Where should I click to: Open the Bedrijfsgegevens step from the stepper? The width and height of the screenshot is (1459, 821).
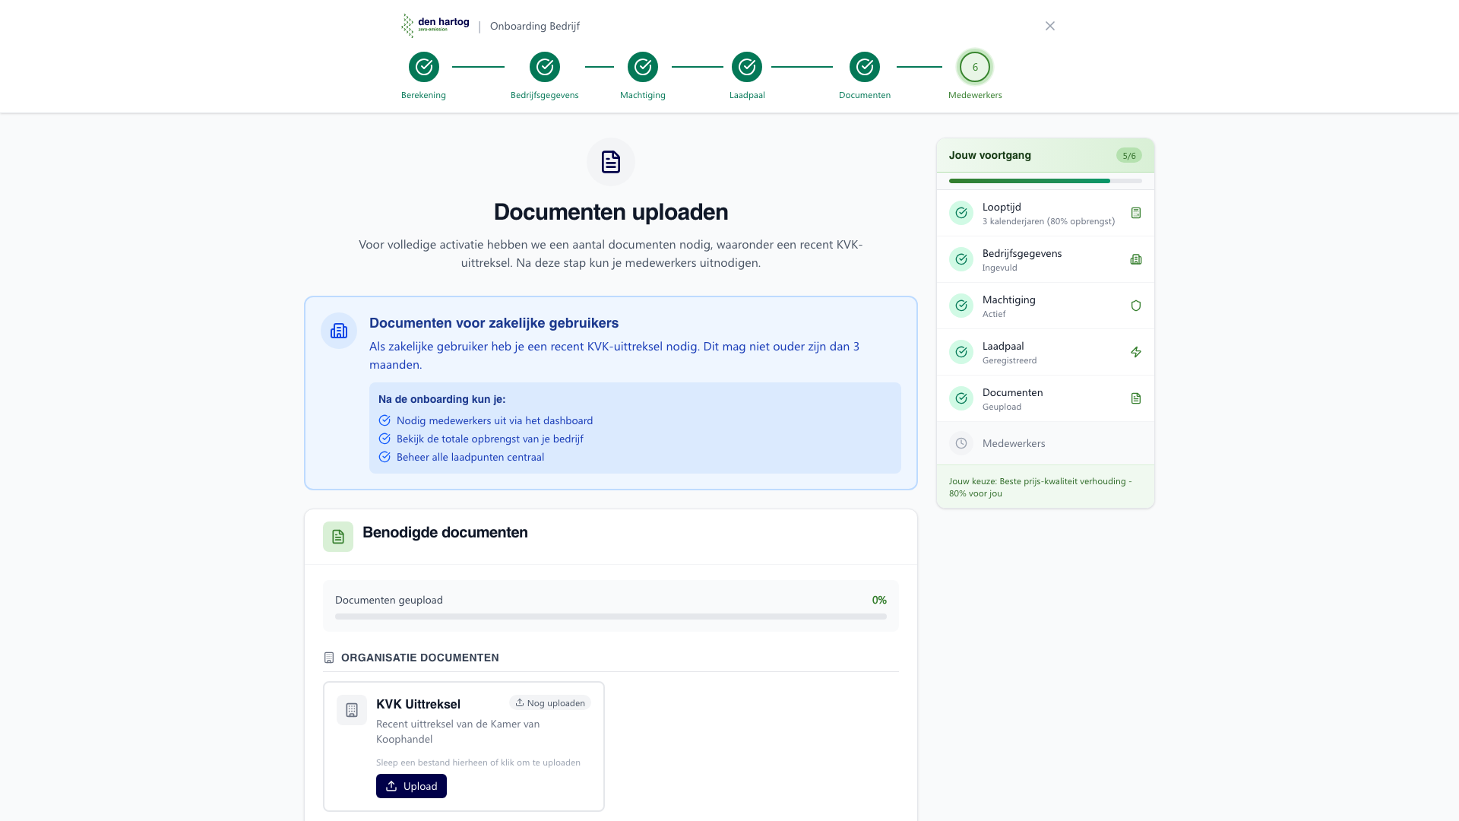click(545, 67)
